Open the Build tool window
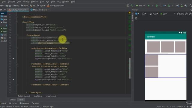The image size is (192, 108). point(35,103)
